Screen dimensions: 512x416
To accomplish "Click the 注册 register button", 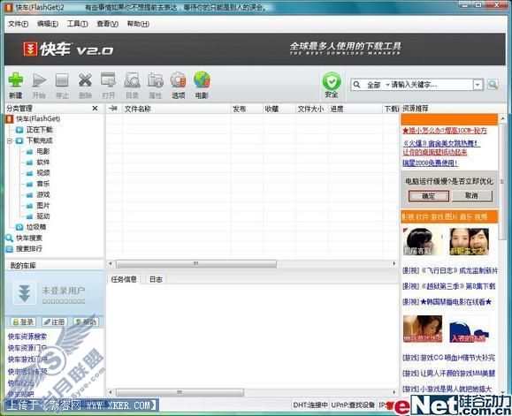I will [x=54, y=322].
